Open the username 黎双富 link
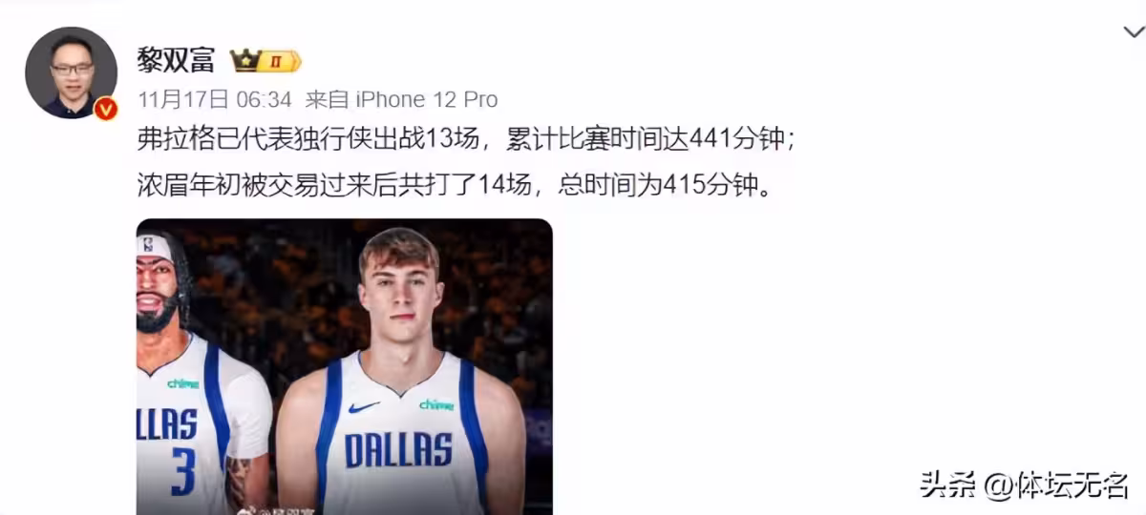This screenshot has width=1146, height=515. (178, 61)
